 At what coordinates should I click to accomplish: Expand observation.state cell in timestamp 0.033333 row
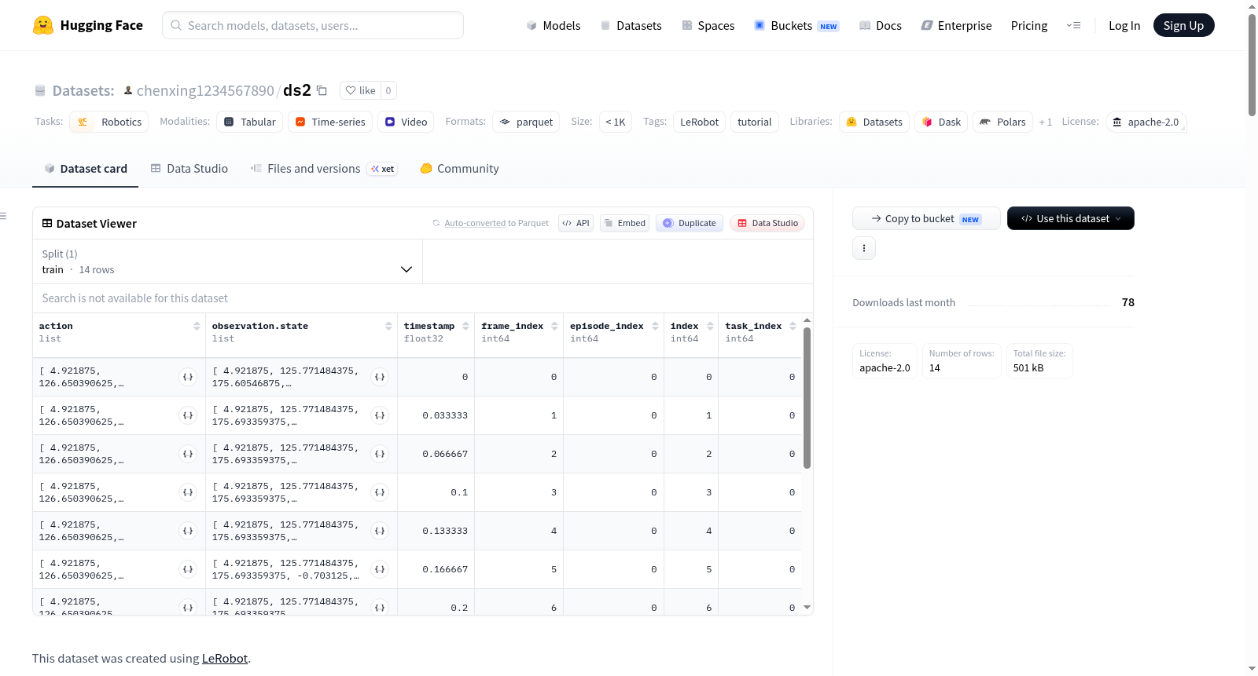click(x=381, y=415)
